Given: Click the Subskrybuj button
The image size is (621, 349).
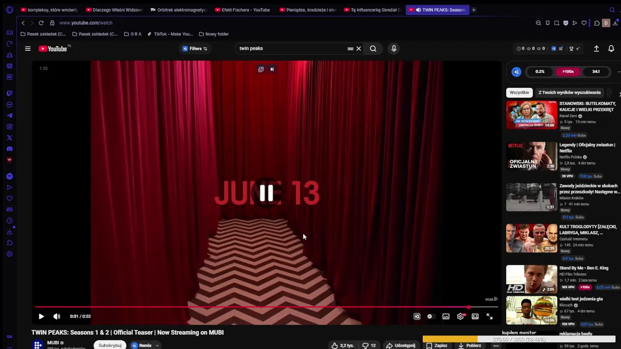Looking at the screenshot, I should [110, 345].
